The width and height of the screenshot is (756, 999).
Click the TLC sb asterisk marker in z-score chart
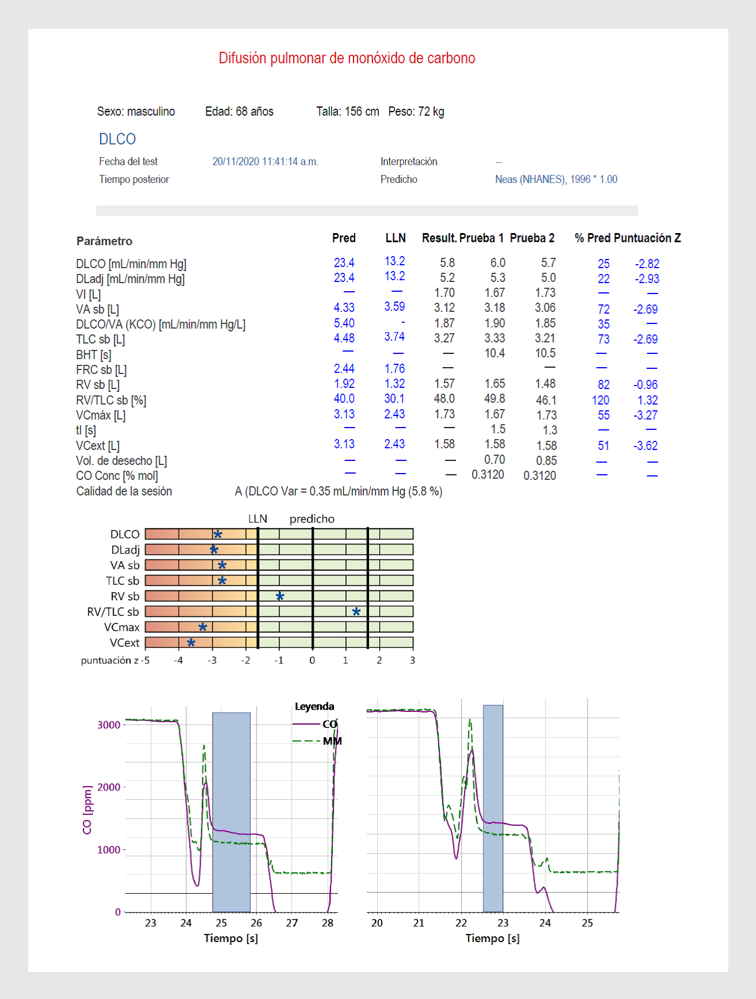point(222,581)
